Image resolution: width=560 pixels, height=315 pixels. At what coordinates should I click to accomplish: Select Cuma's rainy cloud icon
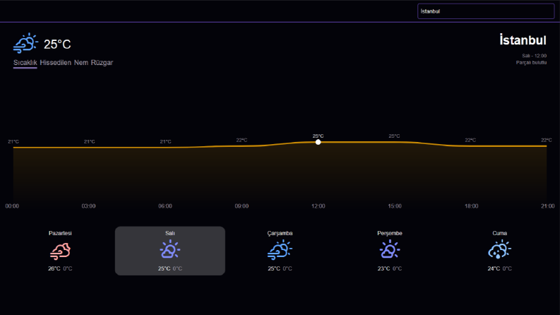coord(500,249)
